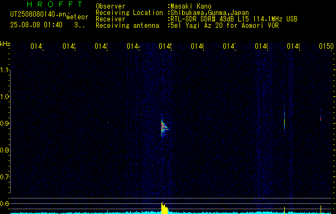Click the HROFFT title text

(x=55, y=4)
